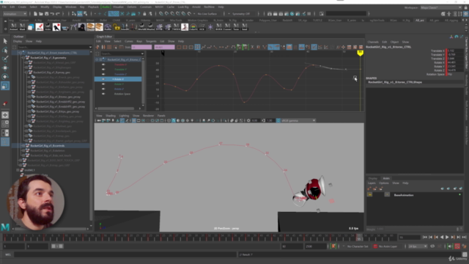Switch to the Anim layer tab
The width and height of the screenshot is (469, 264).
pyautogui.click(x=386, y=178)
